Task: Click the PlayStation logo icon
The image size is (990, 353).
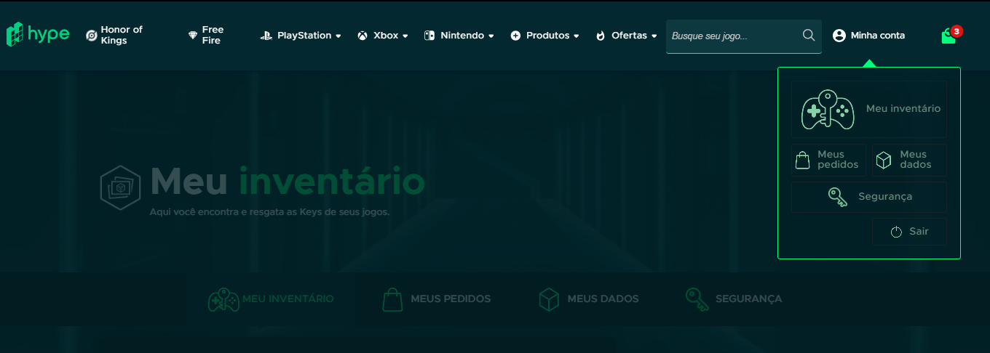Action: coord(266,35)
